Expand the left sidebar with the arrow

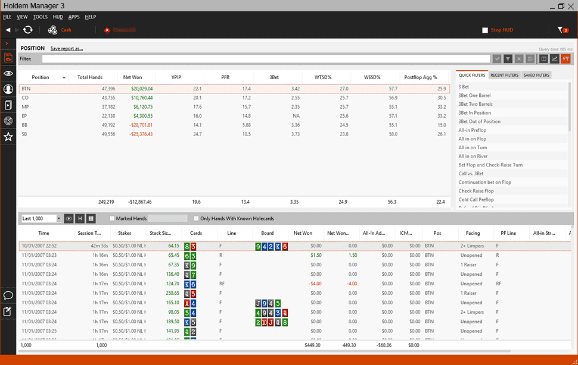(7, 43)
